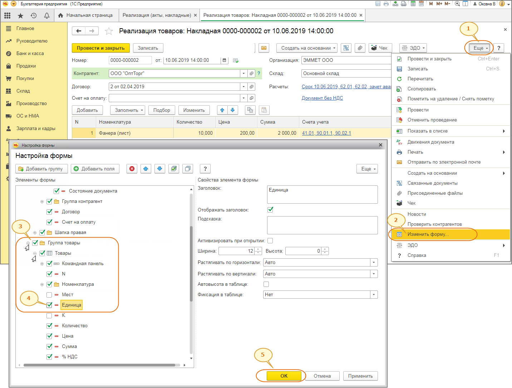The width and height of the screenshot is (512, 388).
Task: Open favorites star in top toolbar
Action: click(x=20, y=15)
